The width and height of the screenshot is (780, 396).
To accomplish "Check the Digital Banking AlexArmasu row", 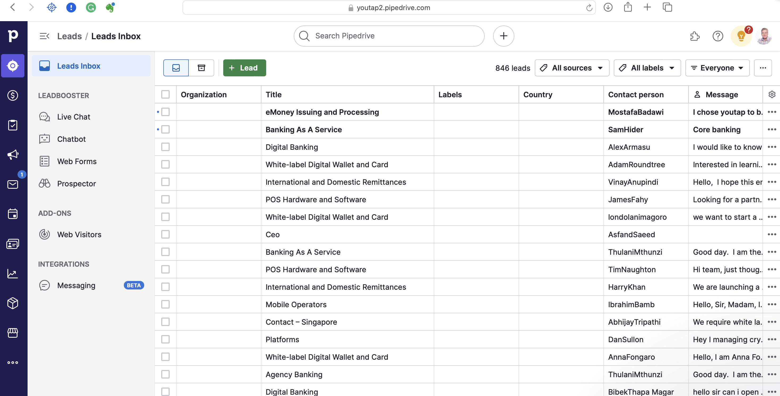I will [x=165, y=147].
